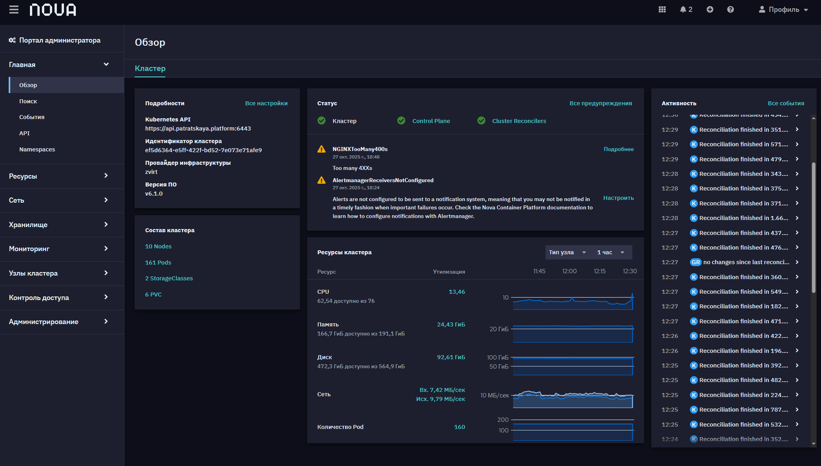Expand the Контроль доступа sidebar section
This screenshot has width=821, height=466.
pyautogui.click(x=62, y=298)
